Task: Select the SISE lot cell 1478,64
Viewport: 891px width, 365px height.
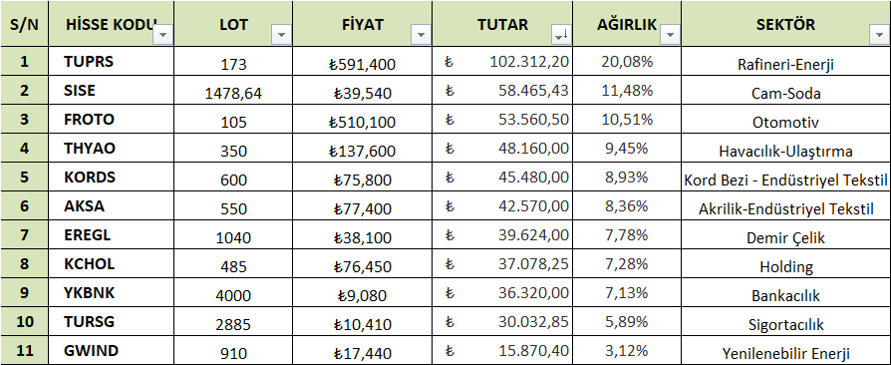Action: [233, 91]
